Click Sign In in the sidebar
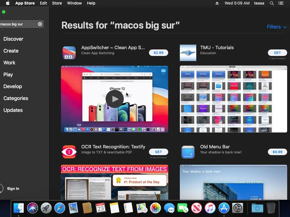290x217 pixels. pos(13,188)
